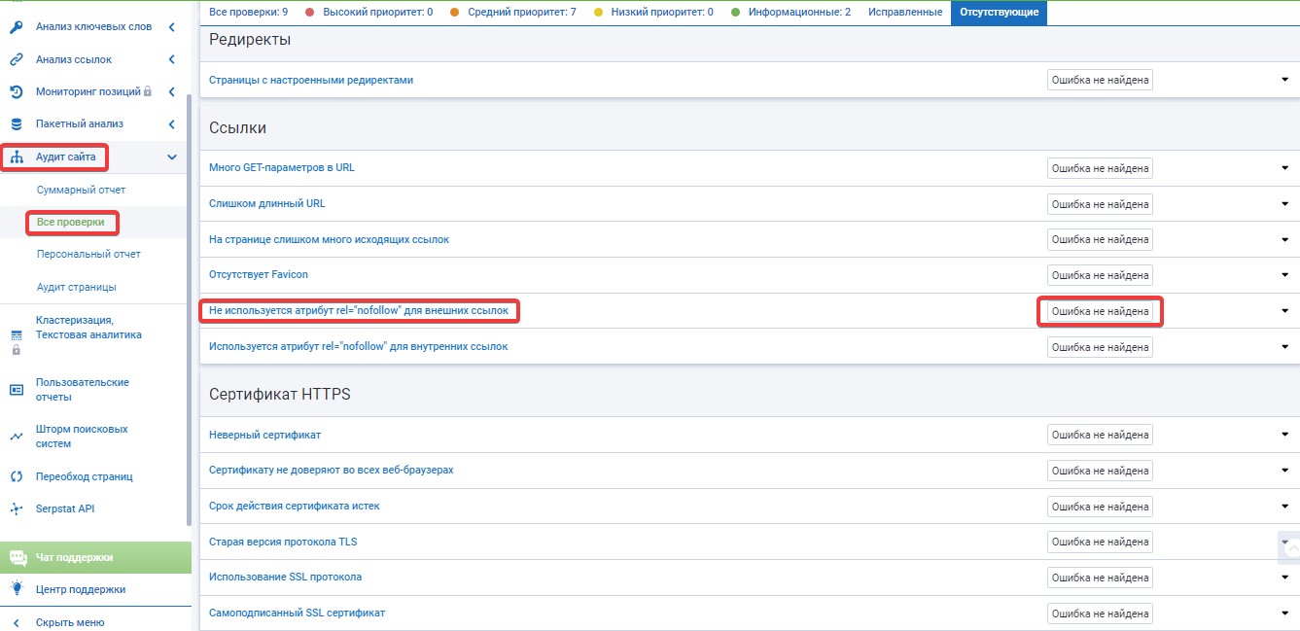Viewport: 1300px width, 631px height.
Task: Expand Неверный сертификат row arrow
Action: 1284,435
